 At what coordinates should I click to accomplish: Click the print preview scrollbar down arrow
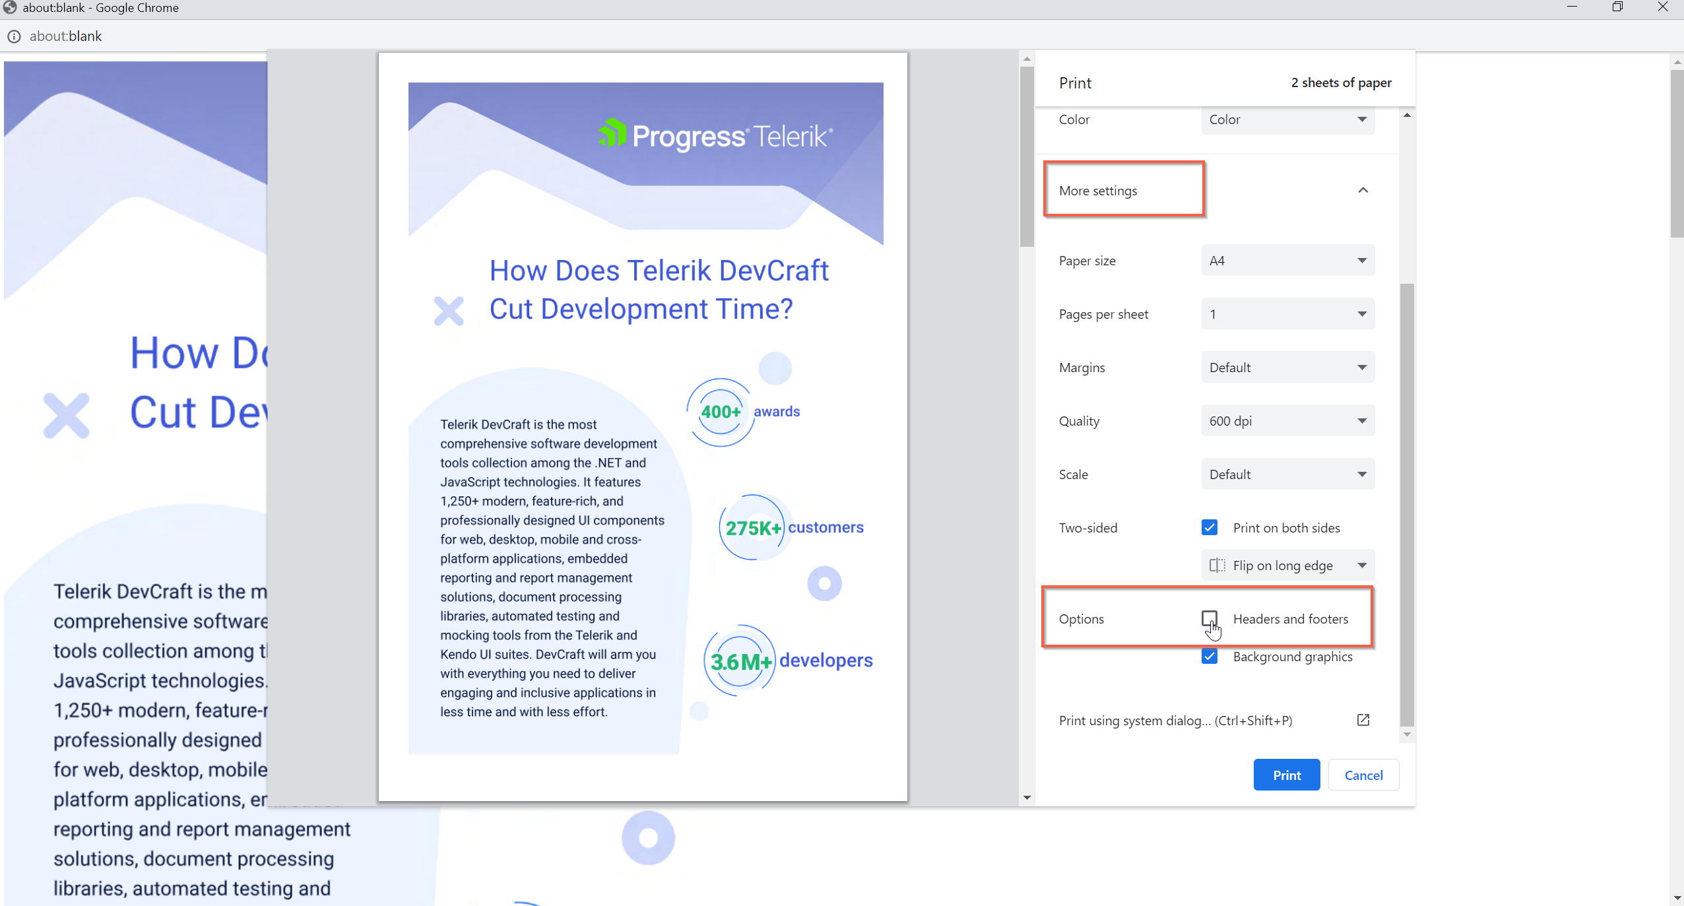coord(1026,798)
